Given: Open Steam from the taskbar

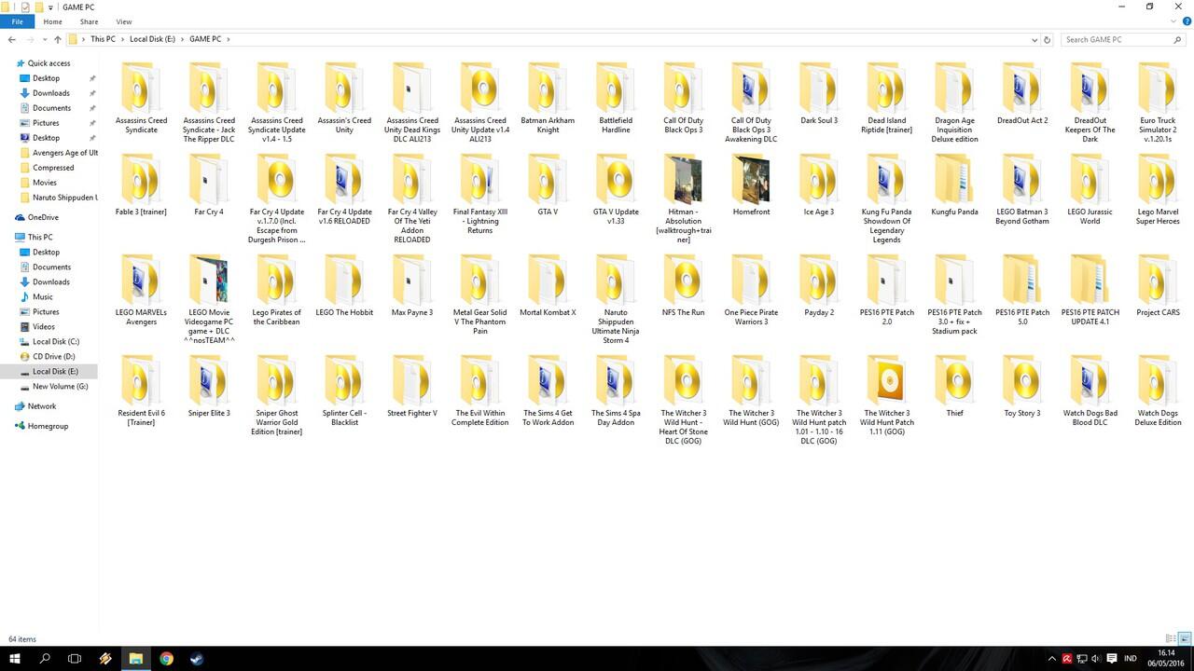Looking at the screenshot, I should click(x=197, y=659).
